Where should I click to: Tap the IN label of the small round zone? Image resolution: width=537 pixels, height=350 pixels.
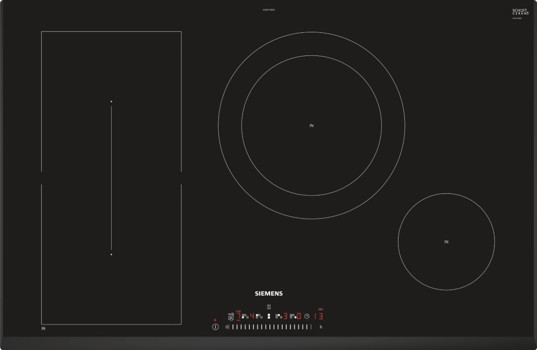pyautogui.click(x=446, y=242)
